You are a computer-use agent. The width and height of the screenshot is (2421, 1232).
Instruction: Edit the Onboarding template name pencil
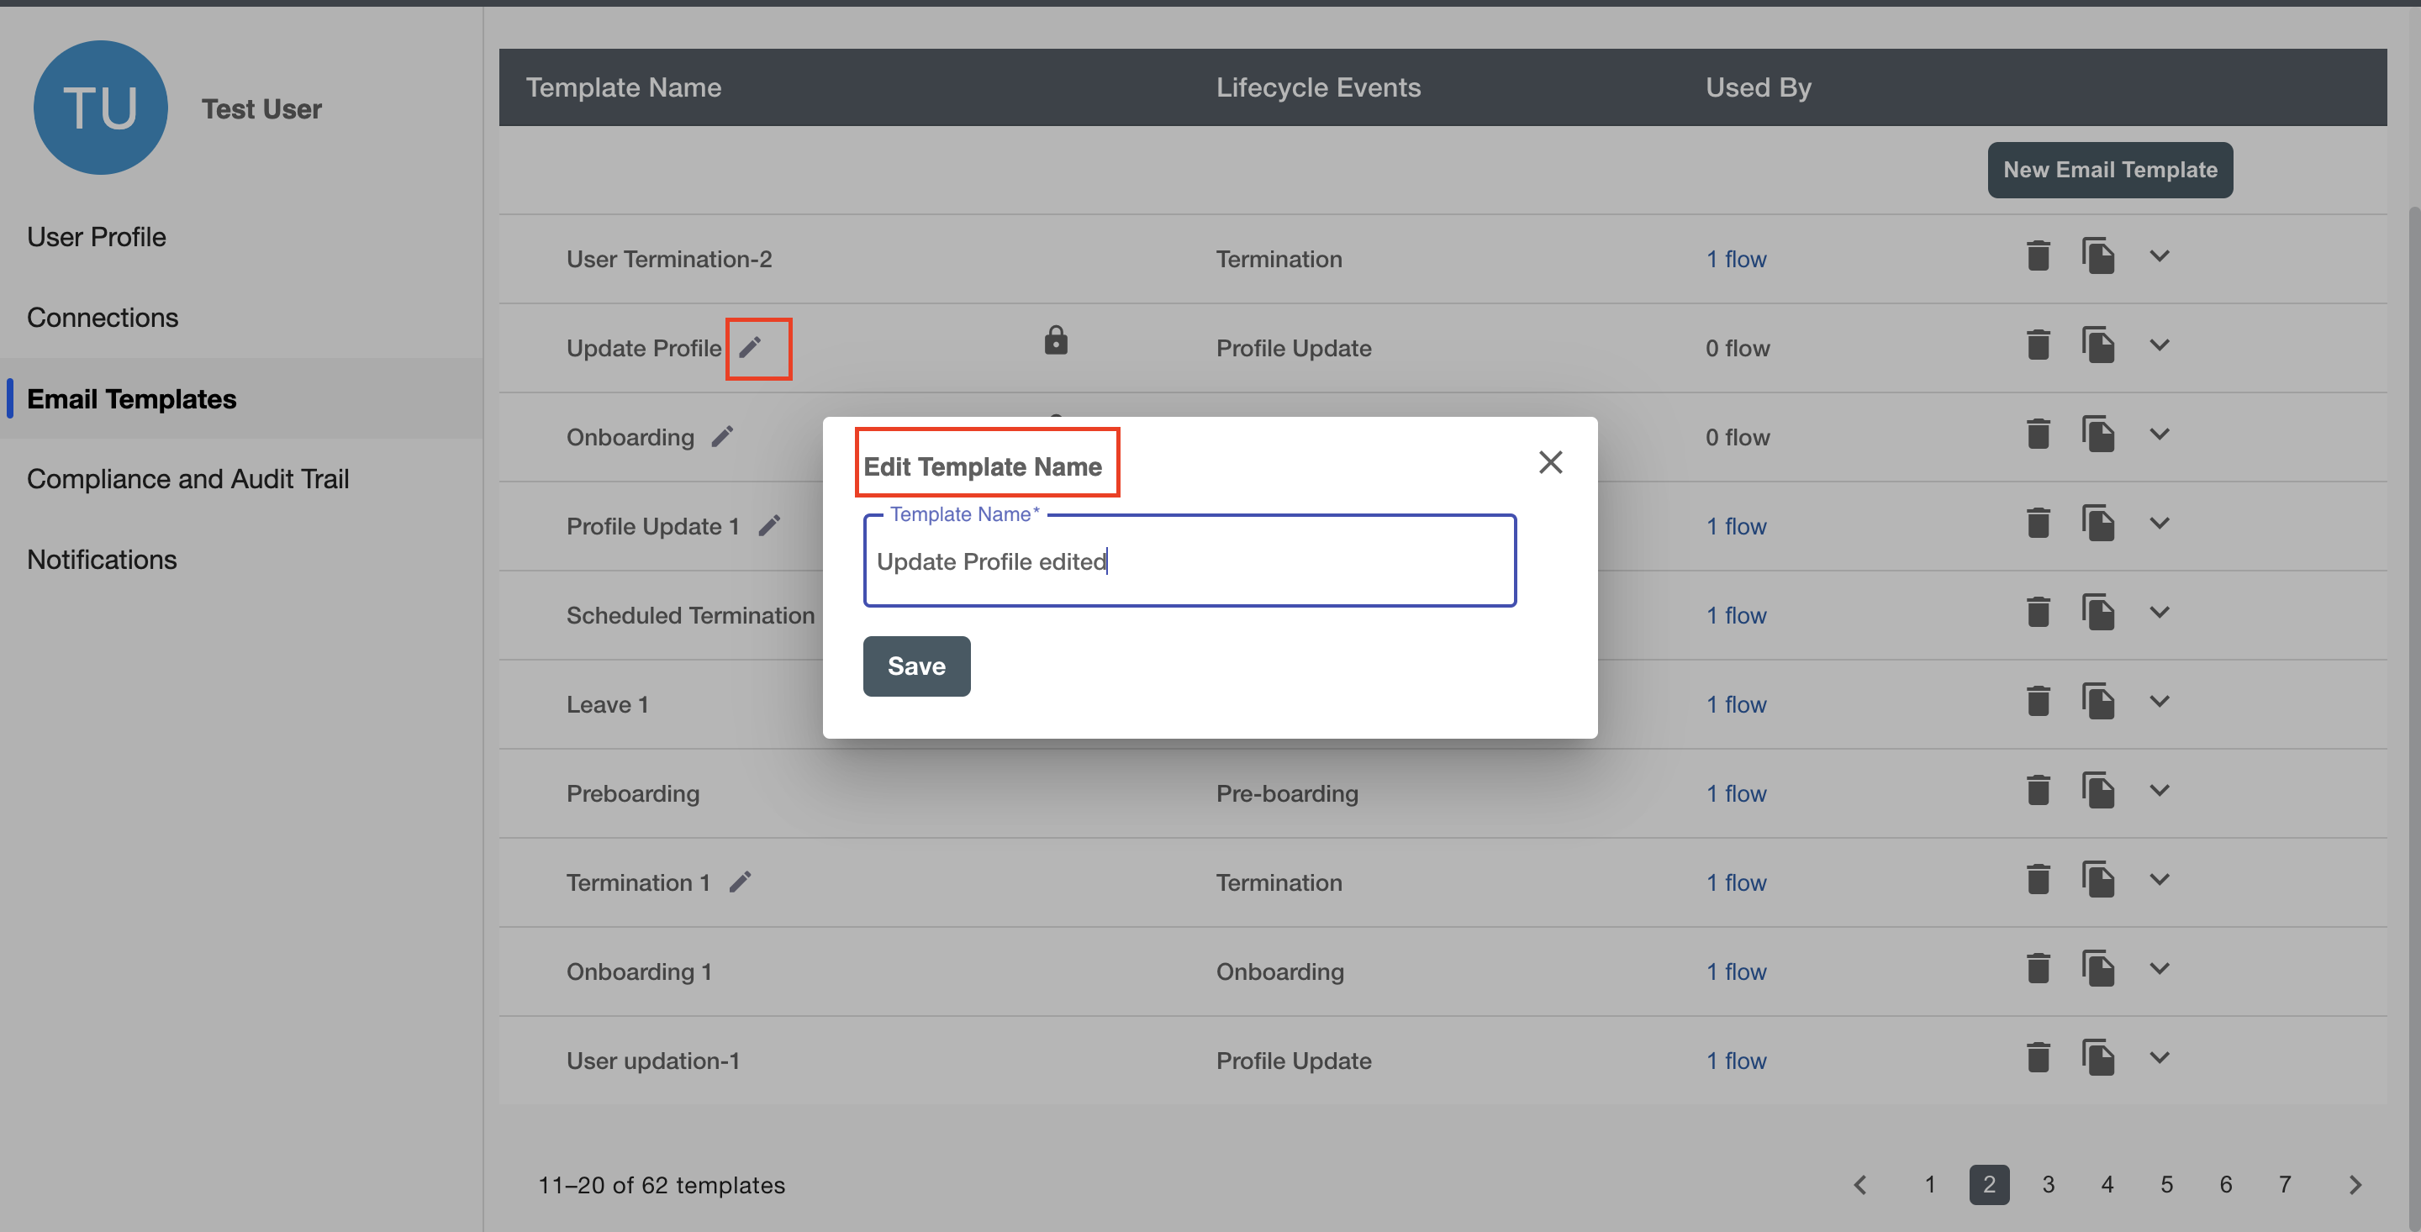pyautogui.click(x=722, y=437)
